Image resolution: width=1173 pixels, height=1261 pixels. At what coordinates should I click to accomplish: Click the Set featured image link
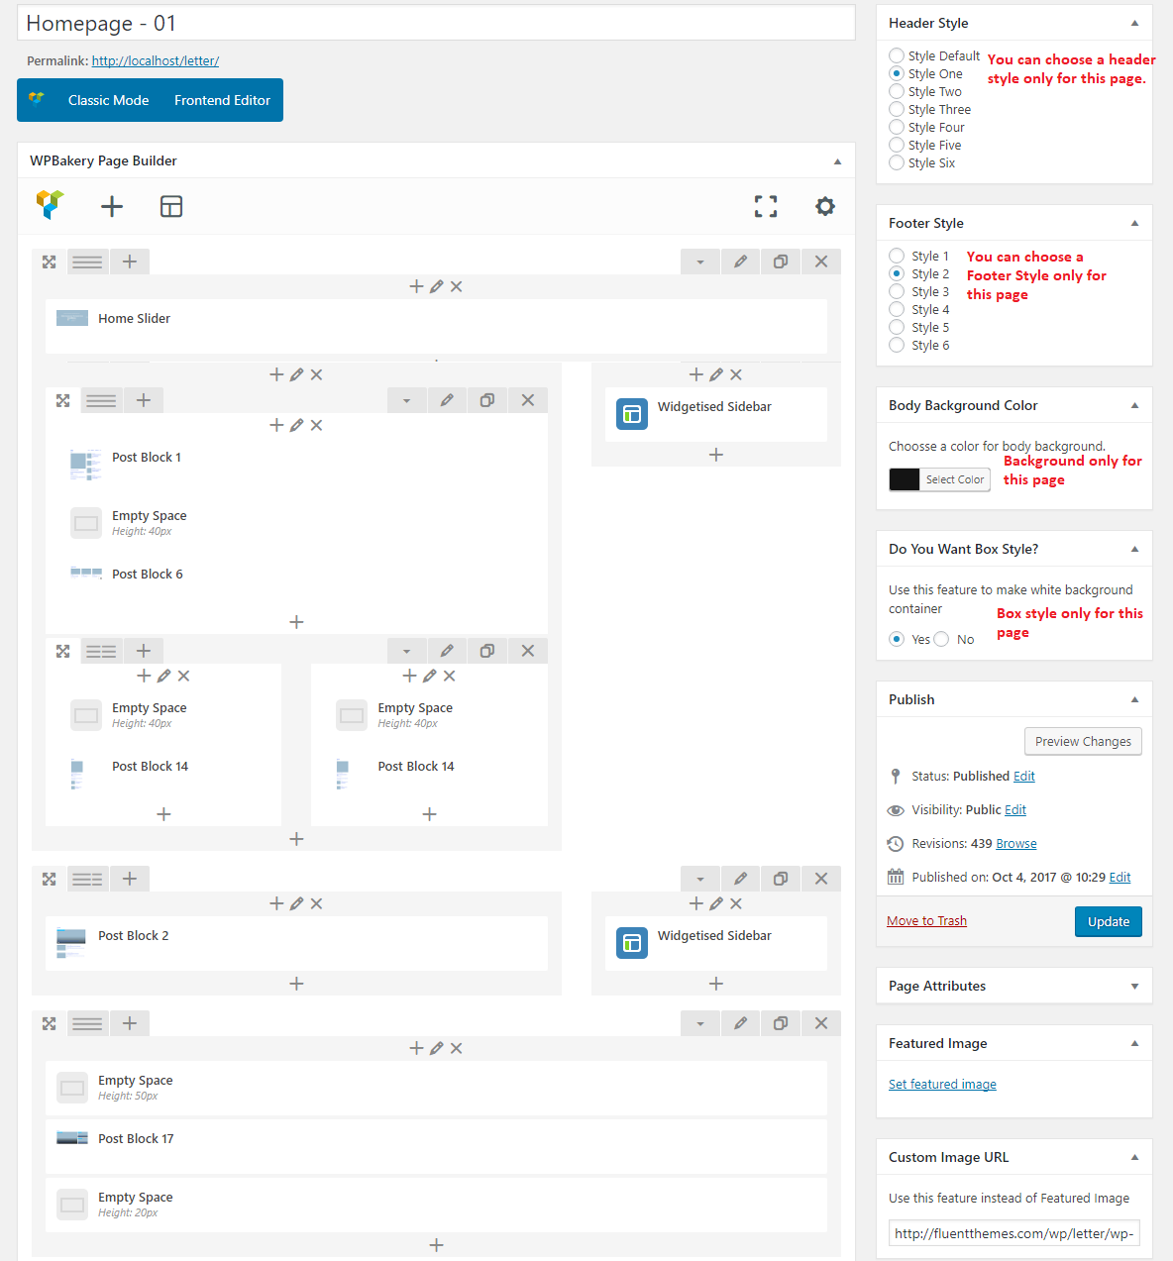(x=942, y=1085)
